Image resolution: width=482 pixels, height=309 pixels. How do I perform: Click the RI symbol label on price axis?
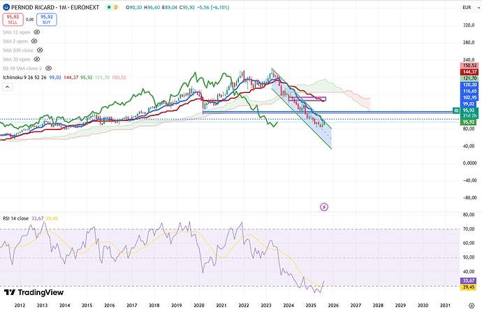pyautogui.click(x=456, y=110)
